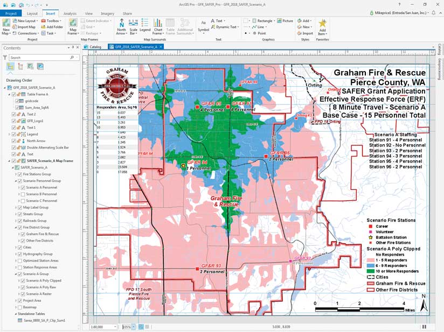Screen dimensions: 444x332
Task: Open notifications bell icon
Action: (x=434, y=13)
